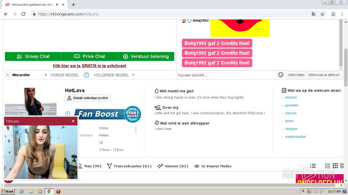Screen dimensions: 348x195
Task: Open the red antivirus taskbar icon
Action: (x=58, y=191)
